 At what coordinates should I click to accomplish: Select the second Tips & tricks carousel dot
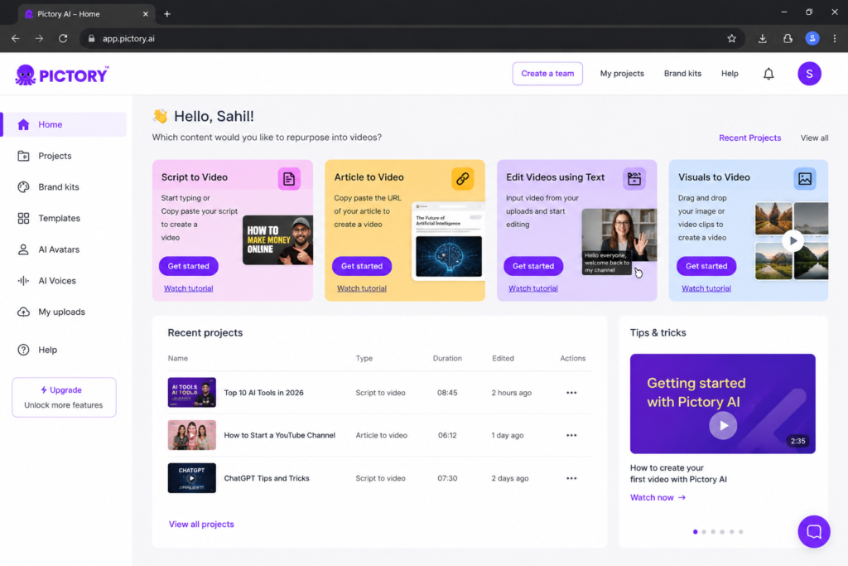704,532
